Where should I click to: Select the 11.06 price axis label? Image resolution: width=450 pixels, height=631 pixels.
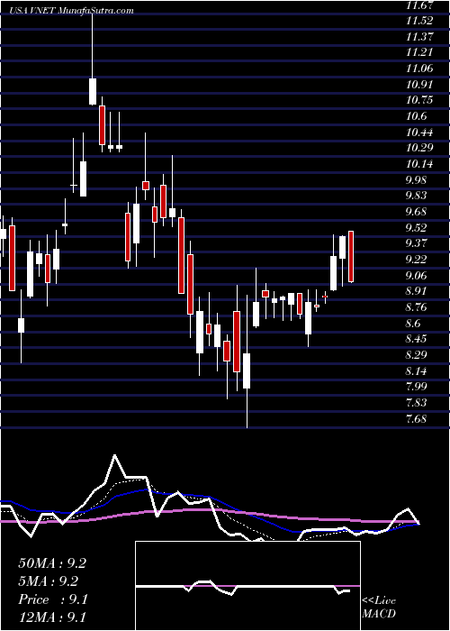(419, 69)
